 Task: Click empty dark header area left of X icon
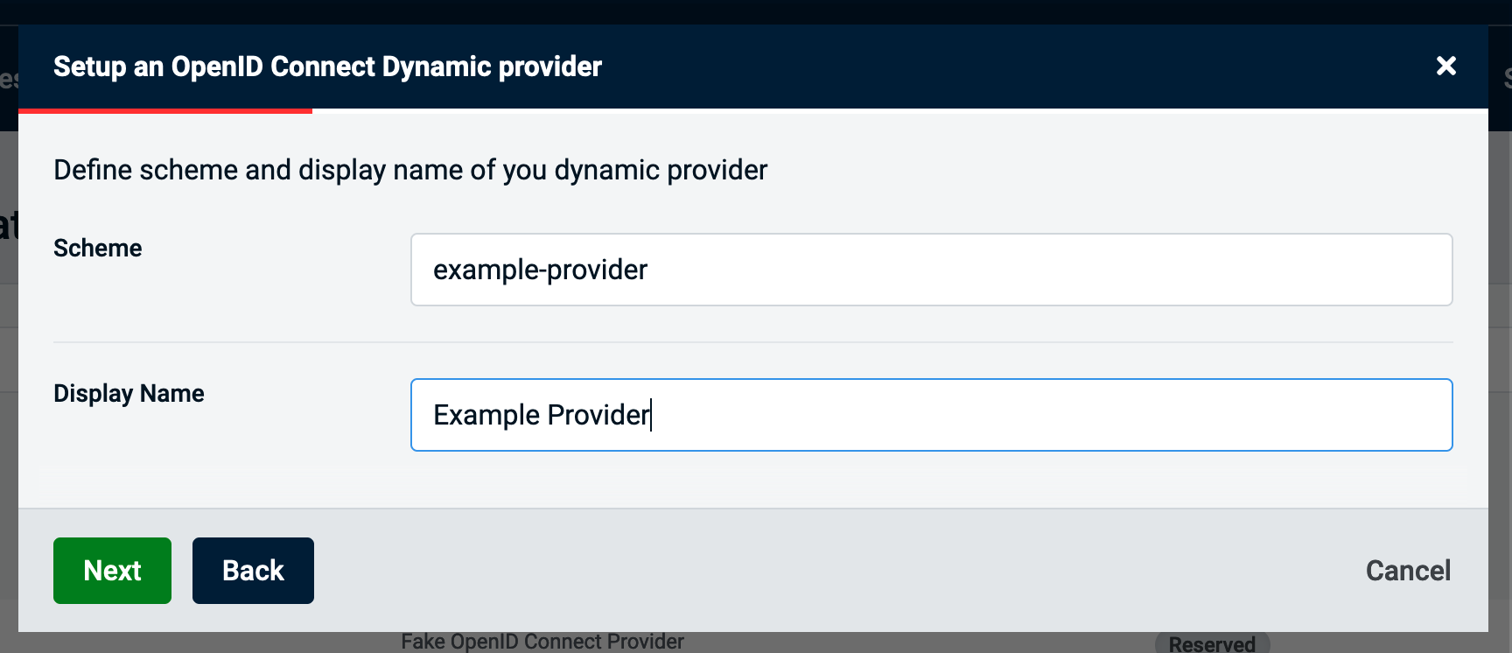pos(1050,67)
